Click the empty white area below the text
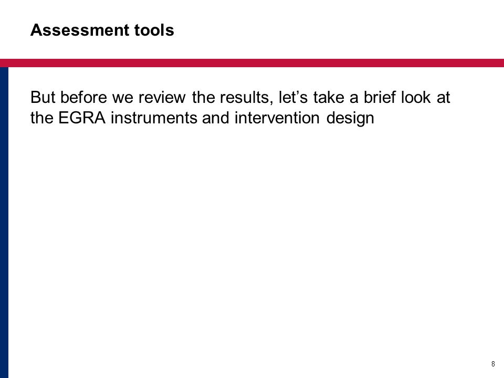 pyautogui.click(x=252, y=244)
